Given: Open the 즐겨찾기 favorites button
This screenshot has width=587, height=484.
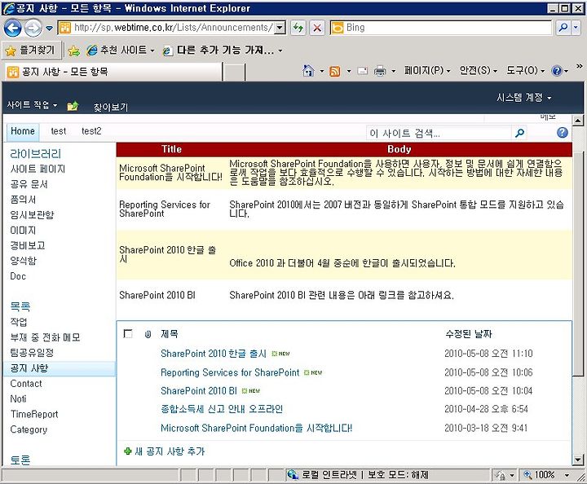Looking at the screenshot, I should click(31, 51).
